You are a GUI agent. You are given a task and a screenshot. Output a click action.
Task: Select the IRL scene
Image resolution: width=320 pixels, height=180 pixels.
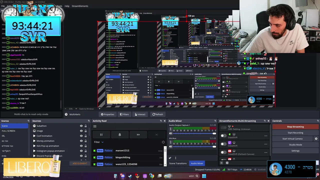[x=14, y=136]
